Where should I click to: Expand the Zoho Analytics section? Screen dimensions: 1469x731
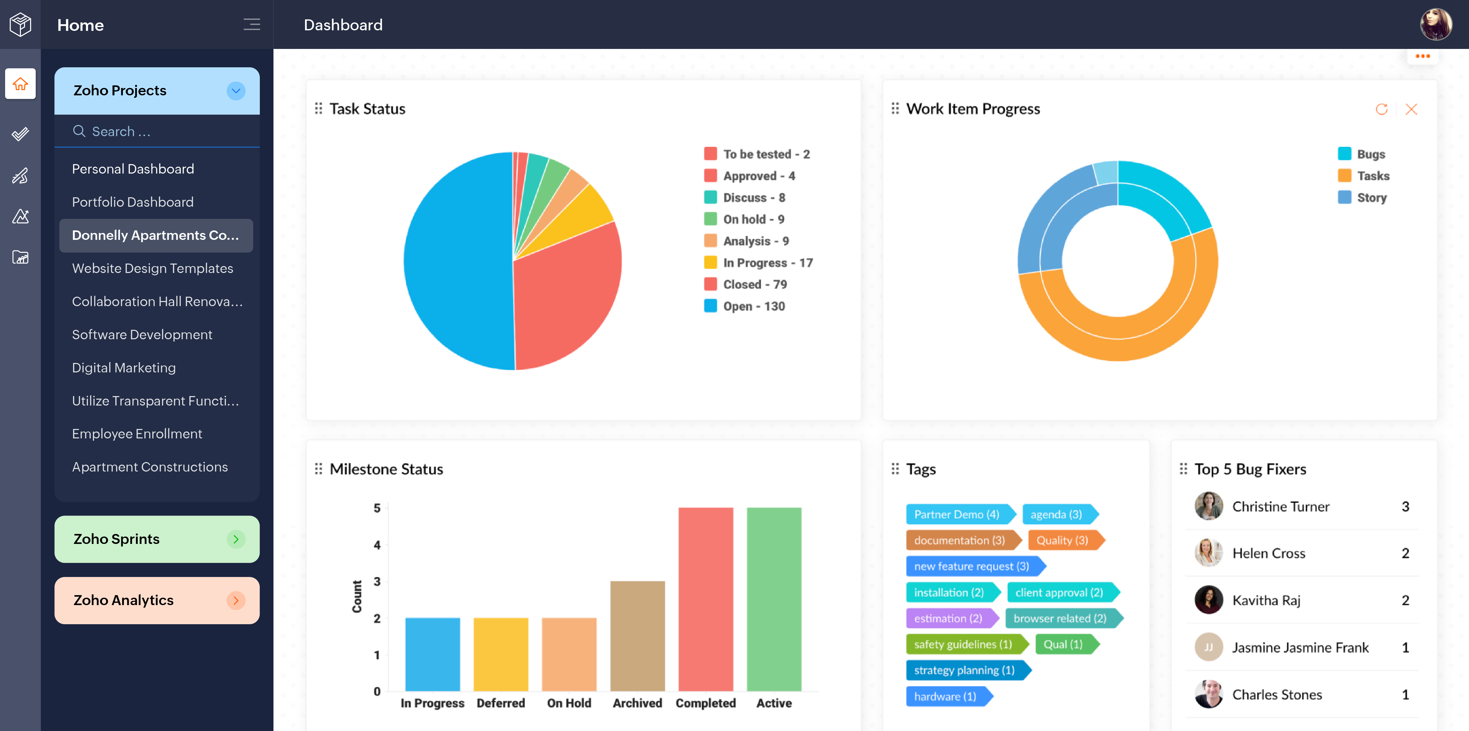pyautogui.click(x=236, y=601)
